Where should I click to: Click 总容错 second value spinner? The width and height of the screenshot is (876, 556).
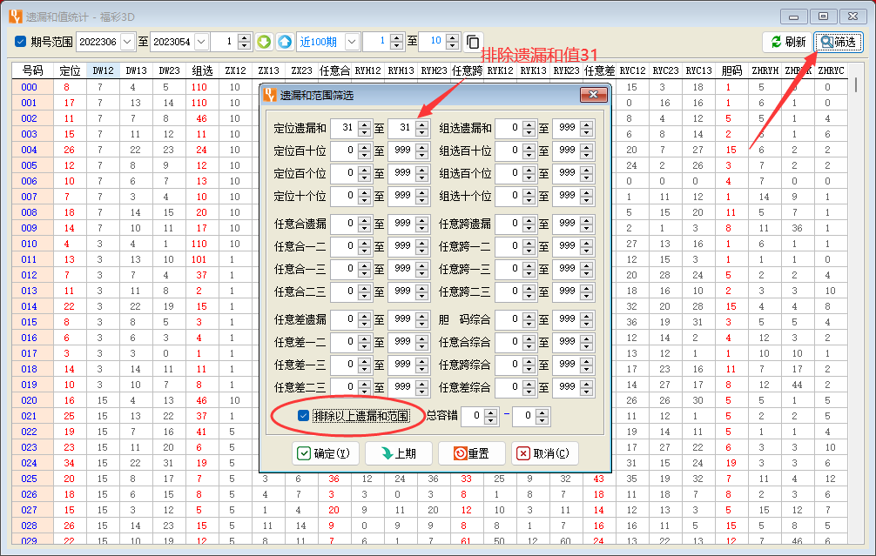tap(542, 416)
